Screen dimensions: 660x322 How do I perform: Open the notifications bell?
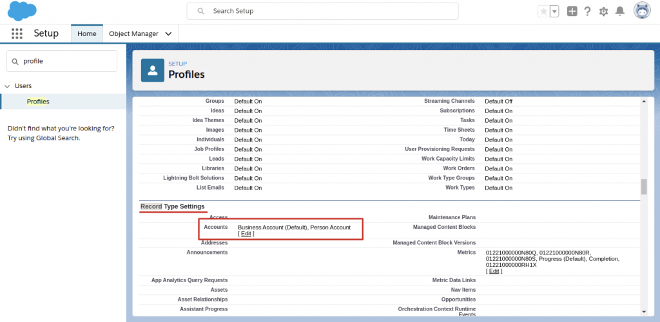[619, 12]
